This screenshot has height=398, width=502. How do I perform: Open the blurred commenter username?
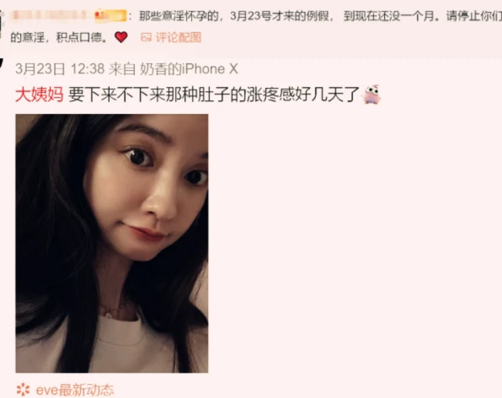coord(48,16)
